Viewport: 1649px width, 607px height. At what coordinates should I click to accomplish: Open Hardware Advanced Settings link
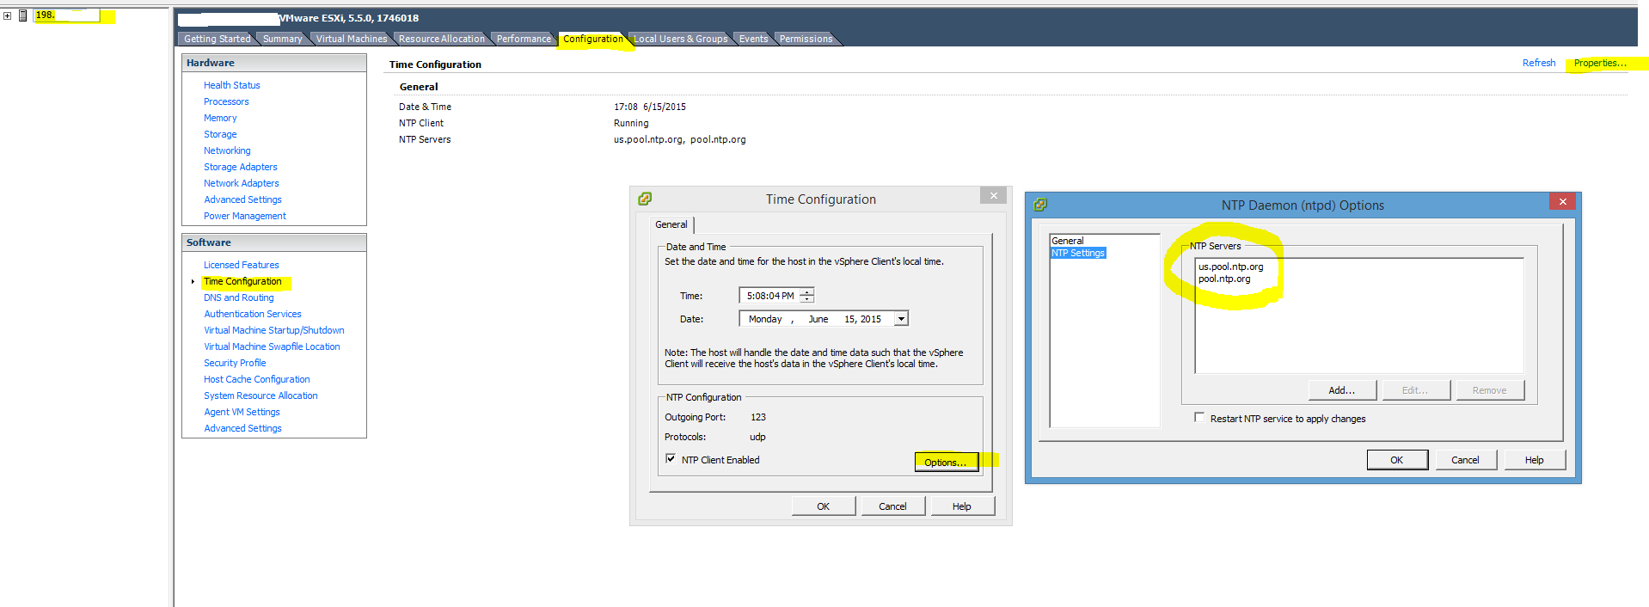[x=242, y=199]
